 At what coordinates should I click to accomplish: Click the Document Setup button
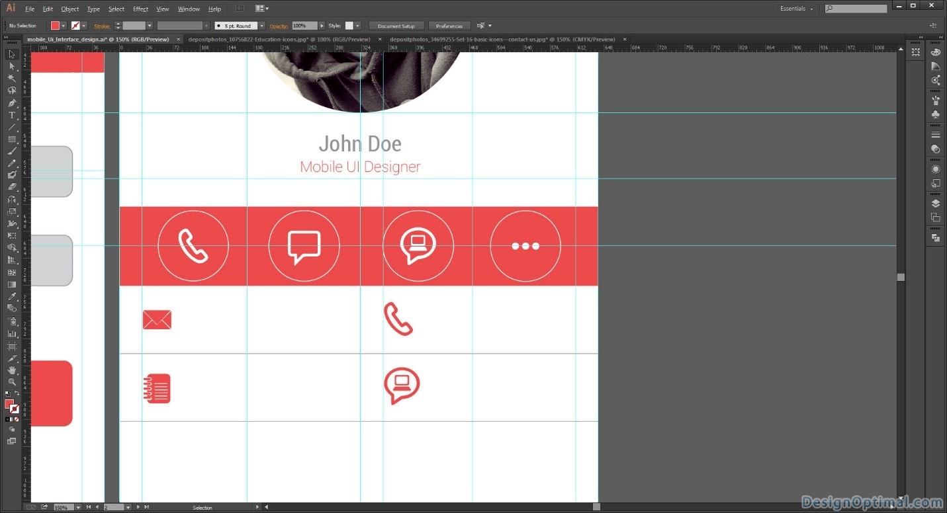[396, 26]
